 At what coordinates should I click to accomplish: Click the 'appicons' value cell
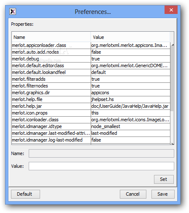coord(130,93)
